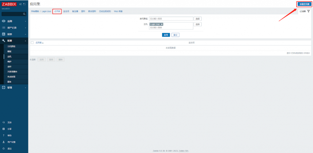The image size is (313, 153).
Task: Open 模板 in configuration submenu
Action: pyautogui.click(x=9, y=52)
